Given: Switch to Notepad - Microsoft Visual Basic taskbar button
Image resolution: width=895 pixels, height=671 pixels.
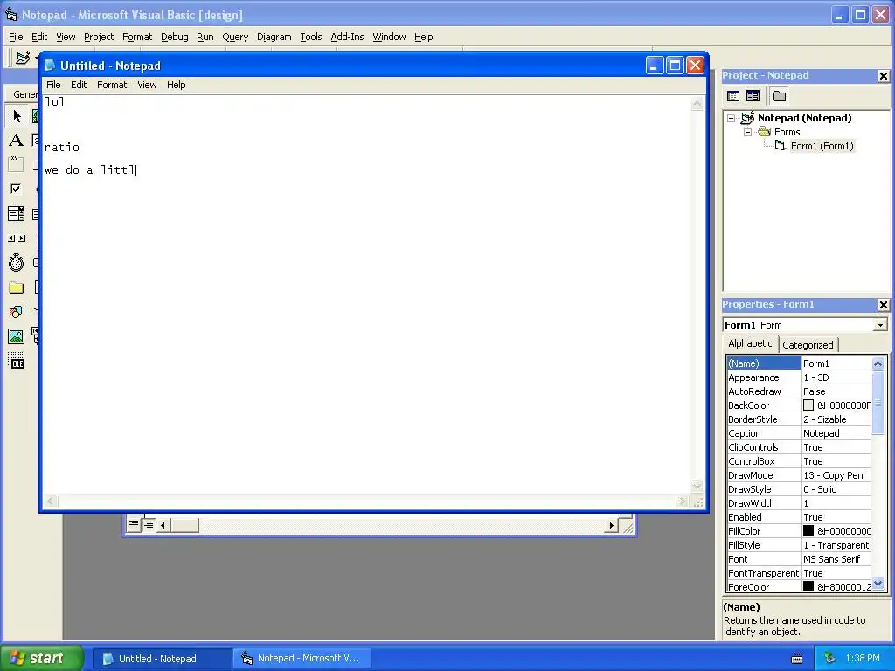Looking at the screenshot, I should point(303,659).
